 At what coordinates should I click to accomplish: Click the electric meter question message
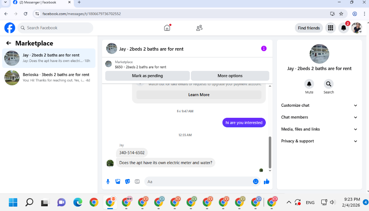coord(166,163)
